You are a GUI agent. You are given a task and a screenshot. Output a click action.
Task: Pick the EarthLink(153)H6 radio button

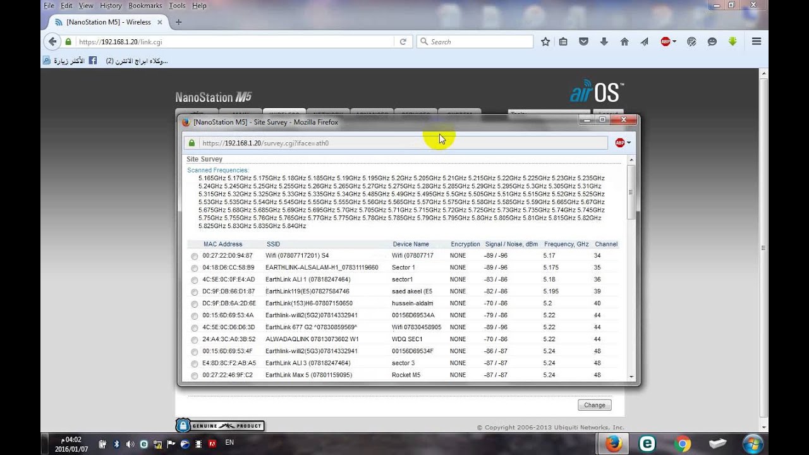click(195, 304)
